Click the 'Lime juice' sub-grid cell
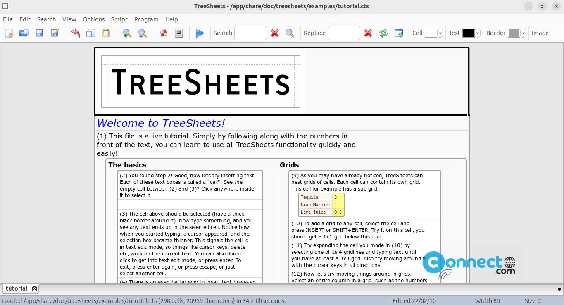Image resolution: width=564 pixels, height=305 pixels. pyautogui.click(x=316, y=212)
